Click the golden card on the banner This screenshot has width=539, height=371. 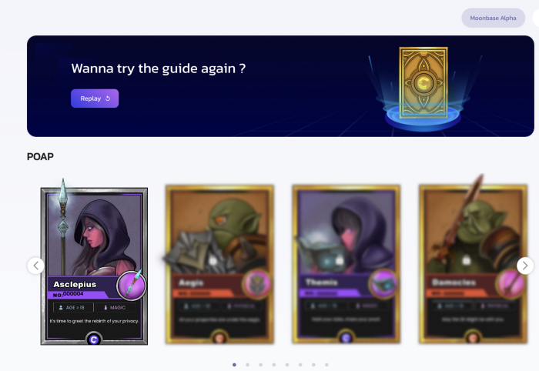[423, 83]
